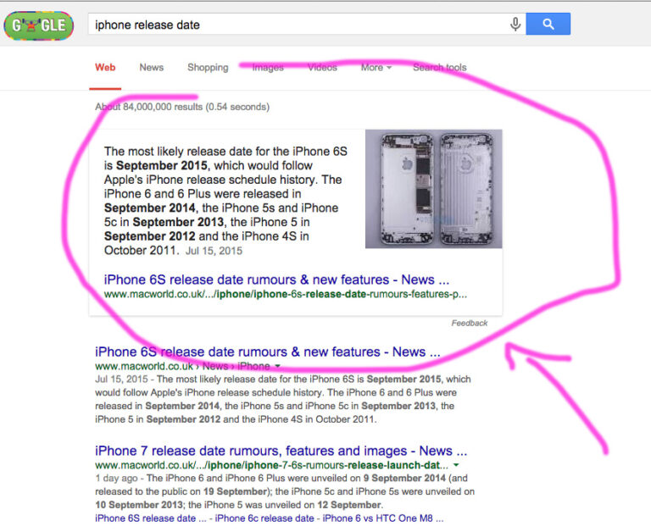Click the iPhone chassis thumbnail image
Image resolution: width=651 pixels, height=532 pixels.
(x=433, y=189)
